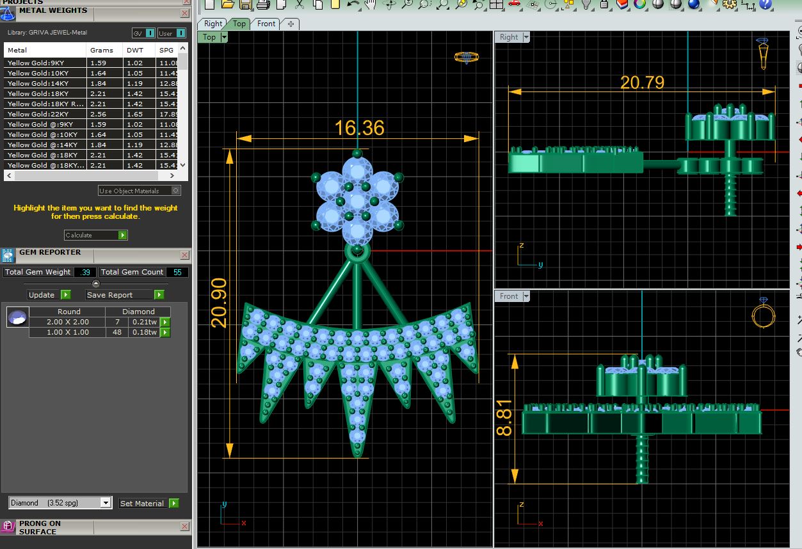Switch to the Right viewport tab
Viewport: 802px width, 549px height.
click(x=213, y=24)
